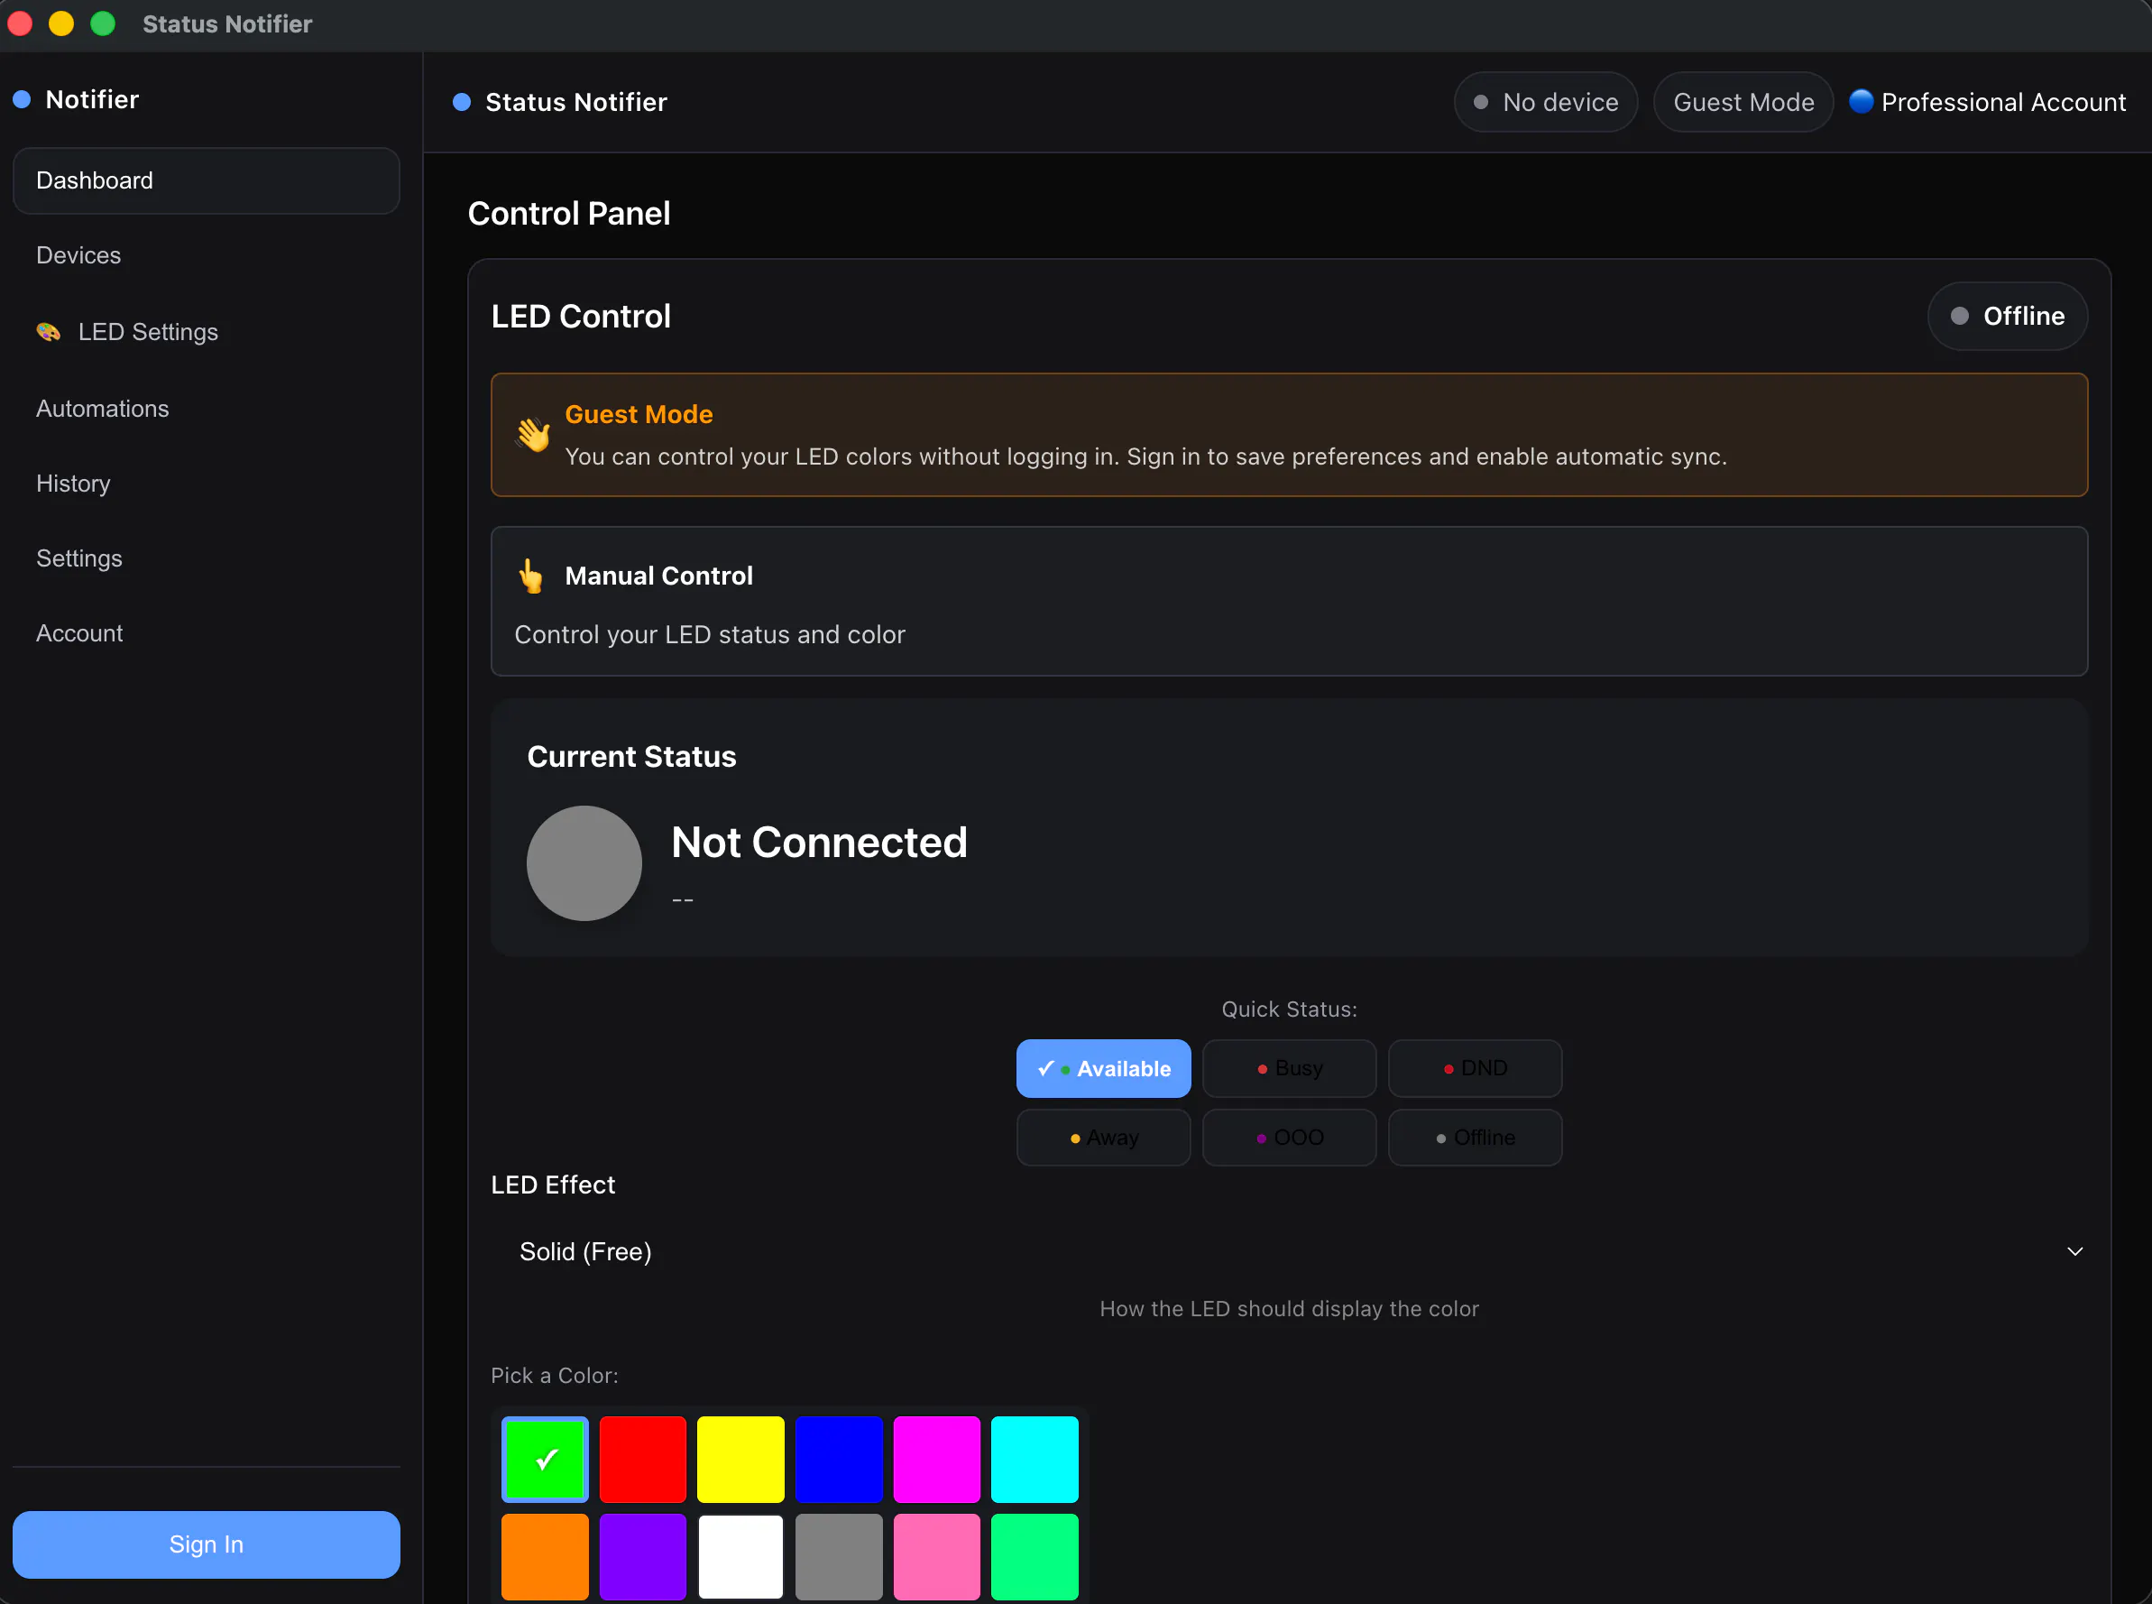Click the Control Panel heading
The image size is (2152, 1604).
pyautogui.click(x=569, y=214)
